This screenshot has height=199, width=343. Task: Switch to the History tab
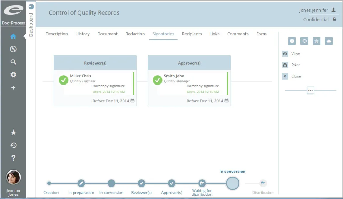click(x=83, y=34)
